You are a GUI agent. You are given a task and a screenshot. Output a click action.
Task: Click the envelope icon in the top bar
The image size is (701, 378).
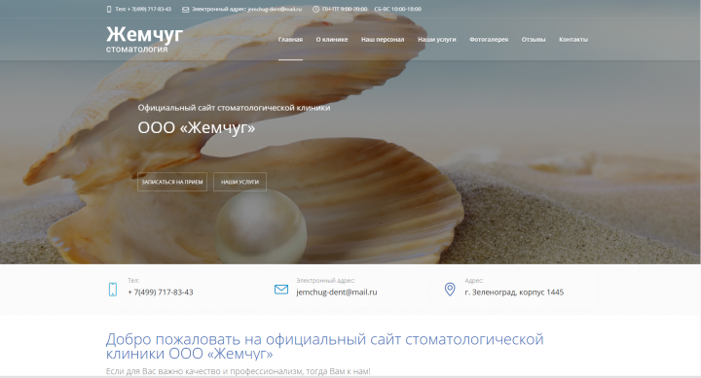point(186,10)
